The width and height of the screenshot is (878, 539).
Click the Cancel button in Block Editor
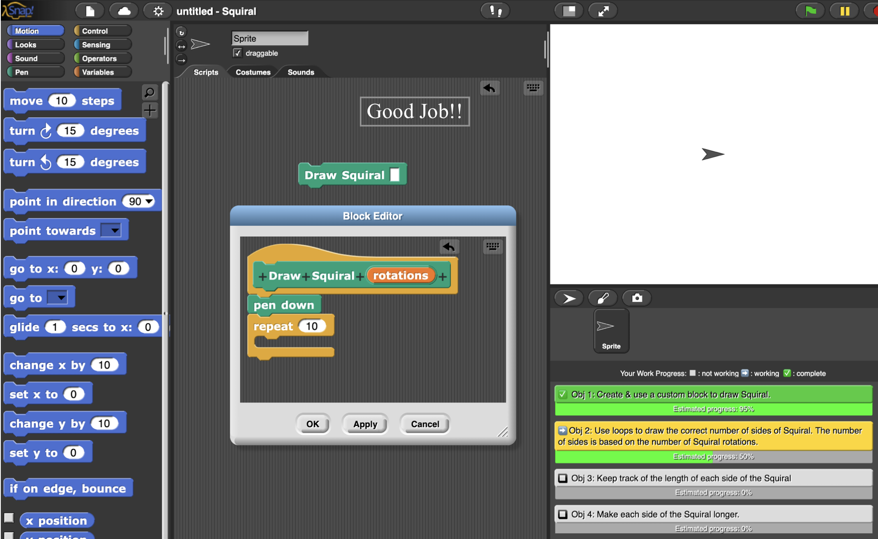[425, 423]
